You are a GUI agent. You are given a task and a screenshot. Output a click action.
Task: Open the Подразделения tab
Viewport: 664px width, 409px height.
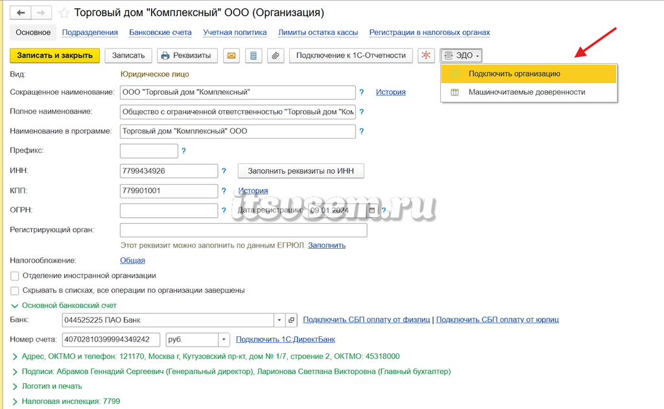point(89,32)
